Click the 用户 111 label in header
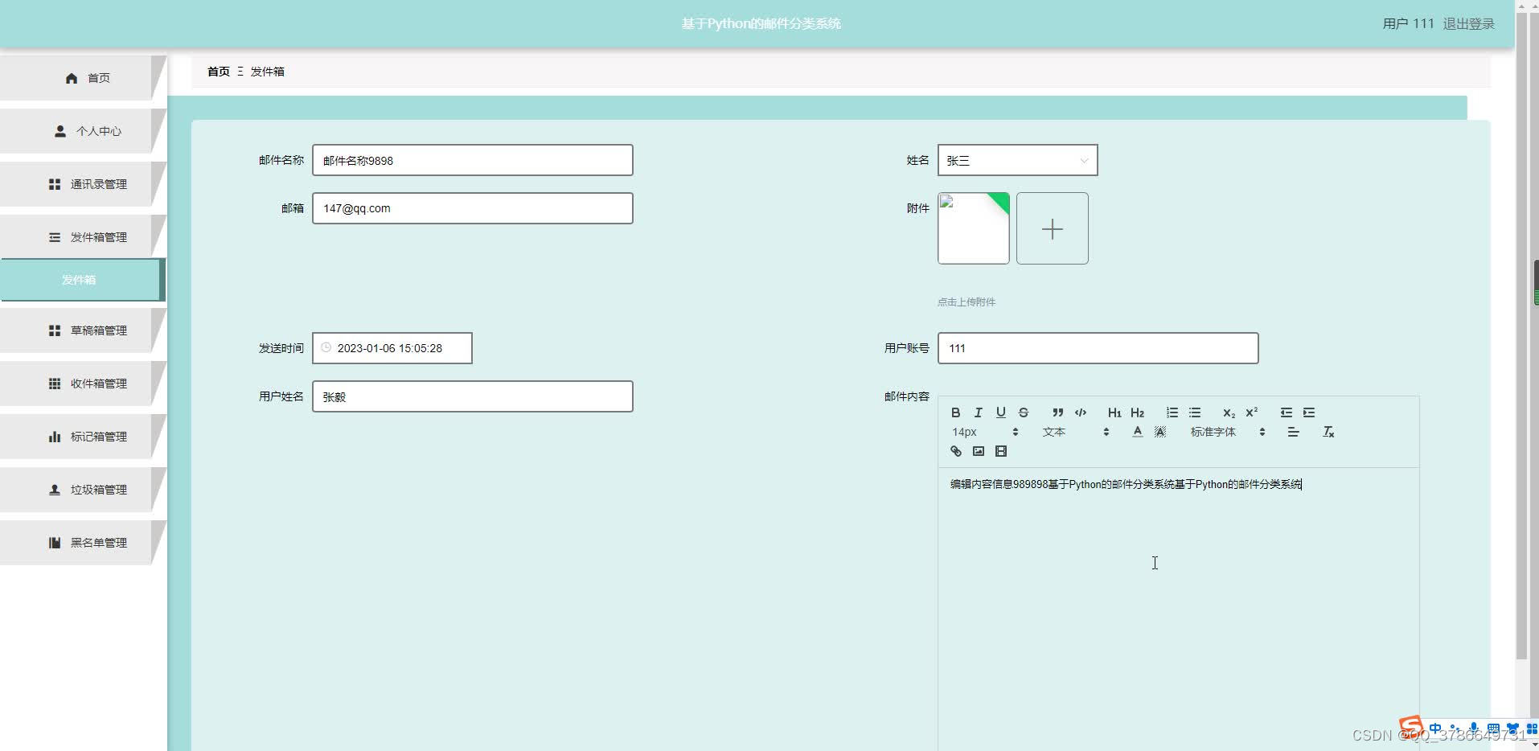Image resolution: width=1539 pixels, height=751 pixels. (x=1408, y=24)
